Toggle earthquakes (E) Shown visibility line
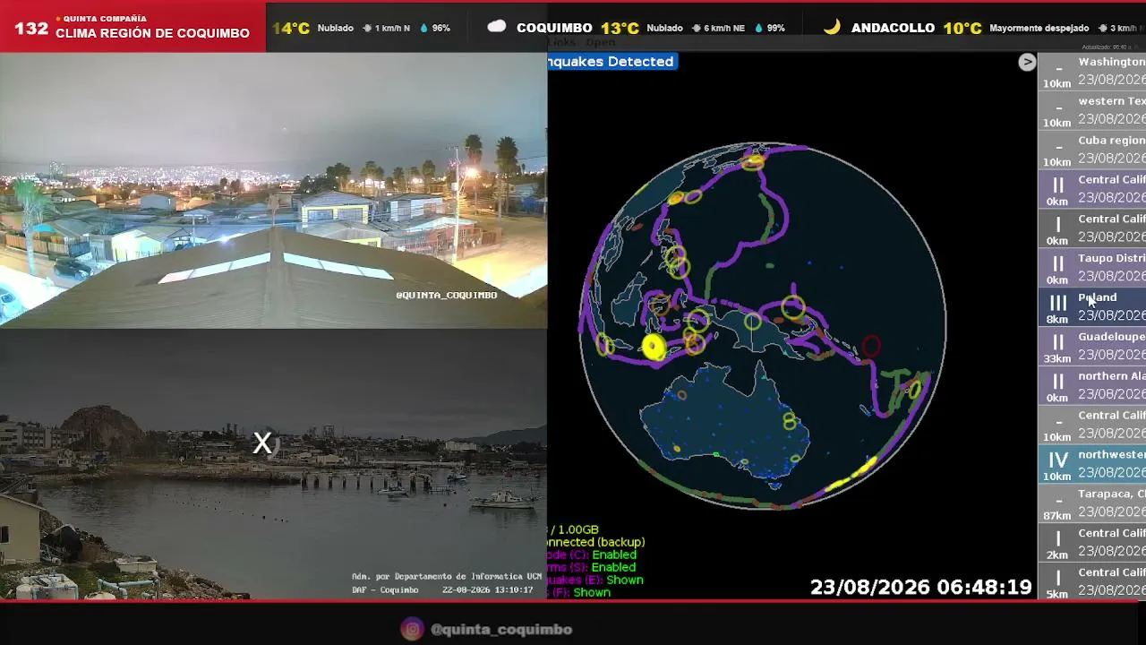Viewport: 1146px width, 645px height. [x=595, y=580]
